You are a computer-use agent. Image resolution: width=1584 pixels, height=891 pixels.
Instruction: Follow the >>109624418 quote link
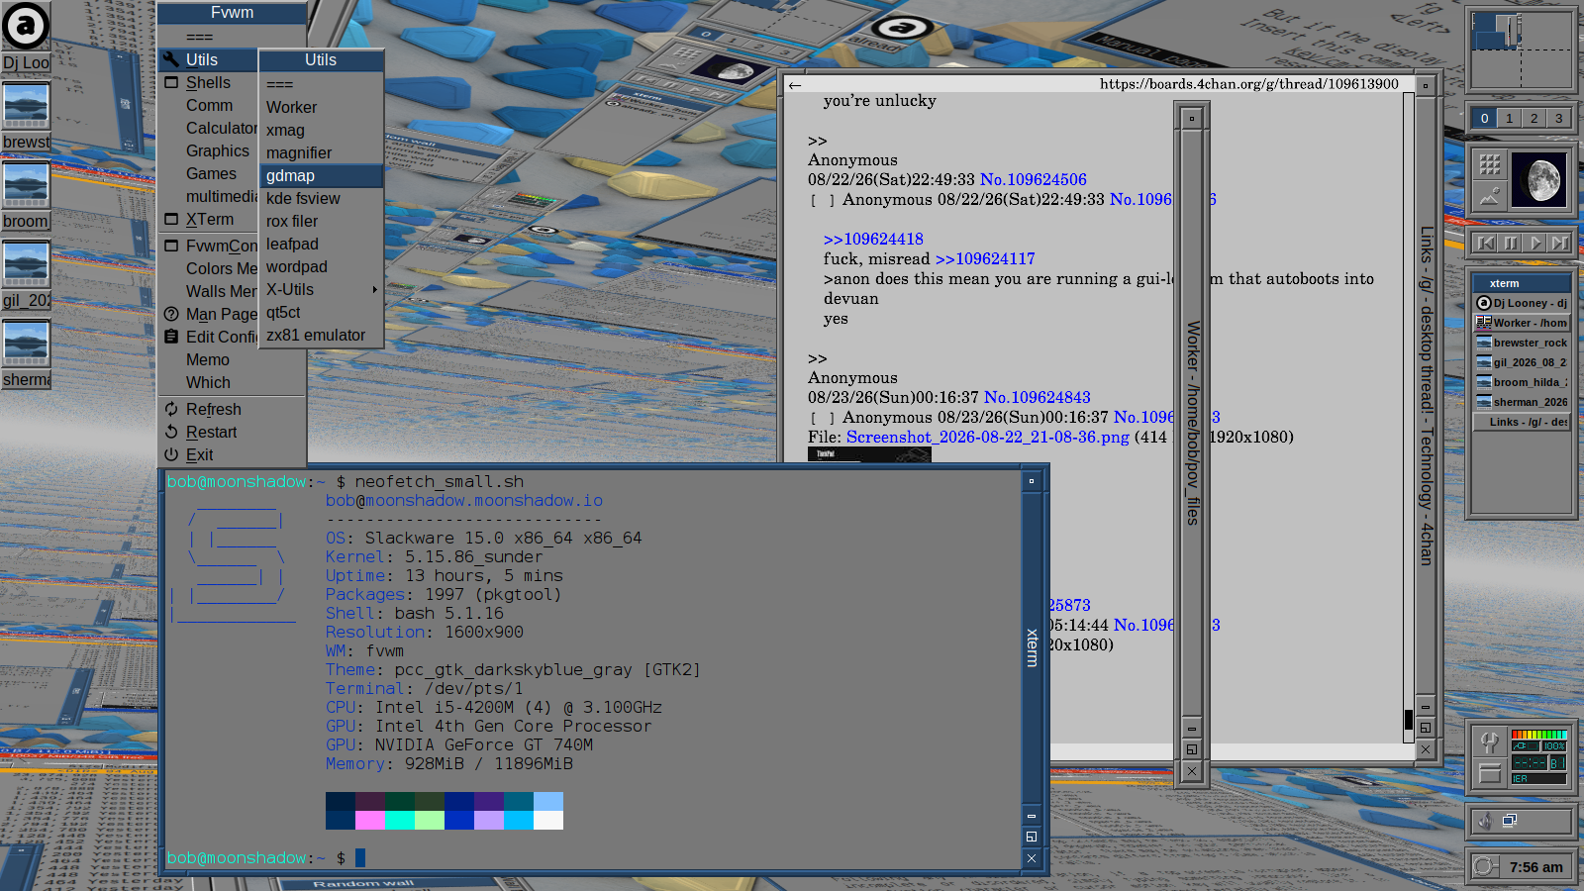(x=873, y=239)
